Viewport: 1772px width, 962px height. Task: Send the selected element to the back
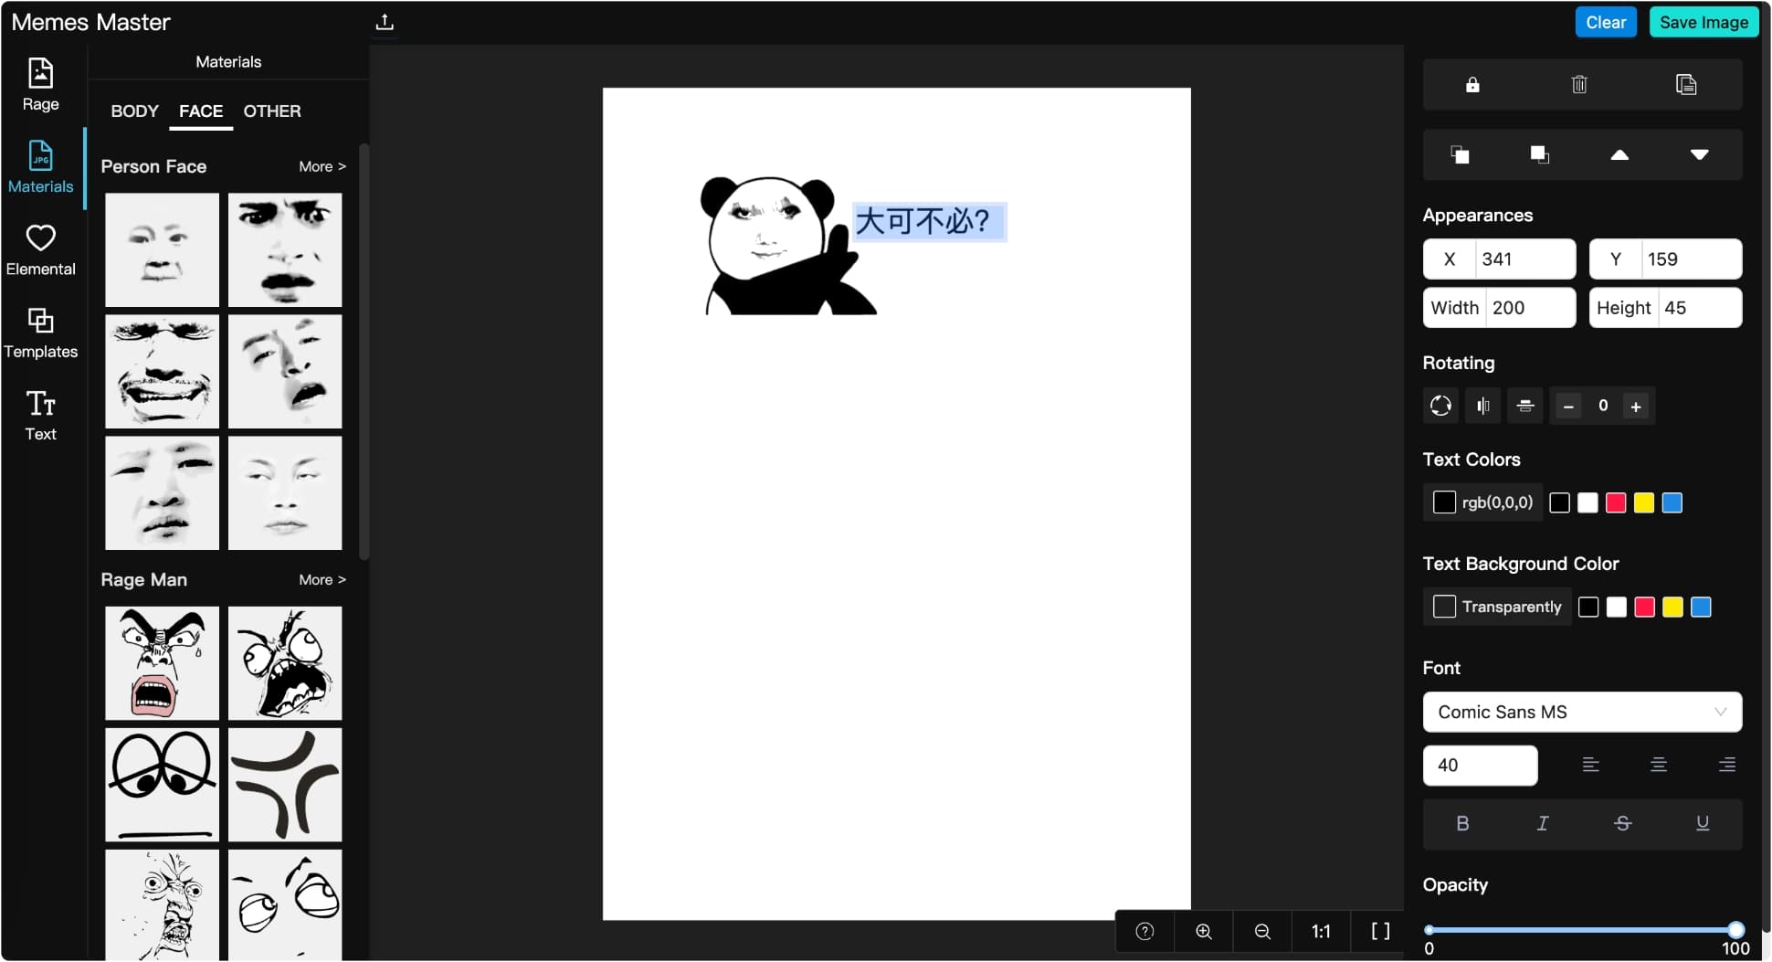click(1540, 154)
